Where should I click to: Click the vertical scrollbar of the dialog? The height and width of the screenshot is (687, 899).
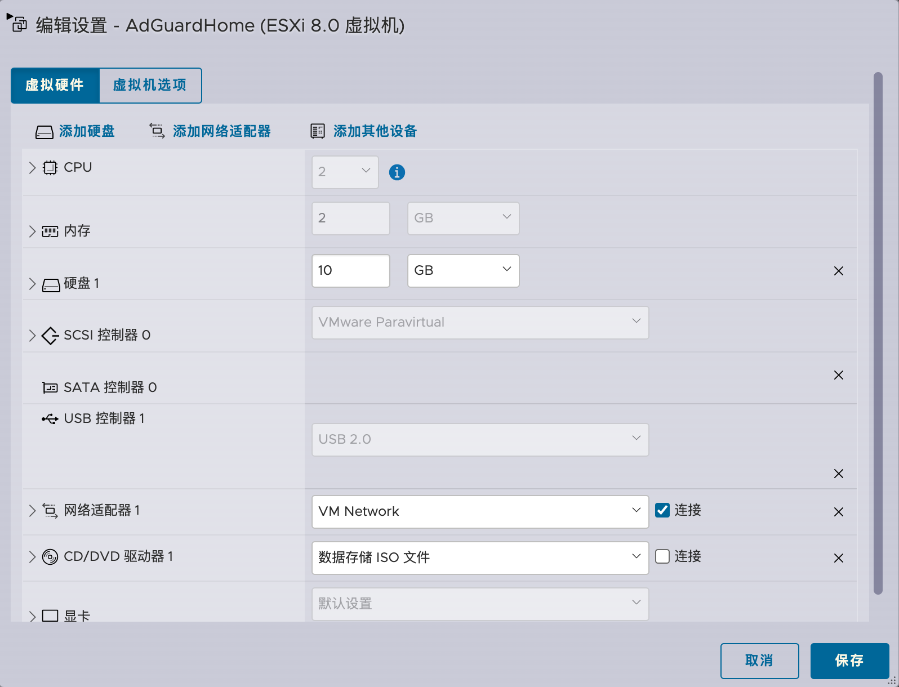tap(878, 333)
